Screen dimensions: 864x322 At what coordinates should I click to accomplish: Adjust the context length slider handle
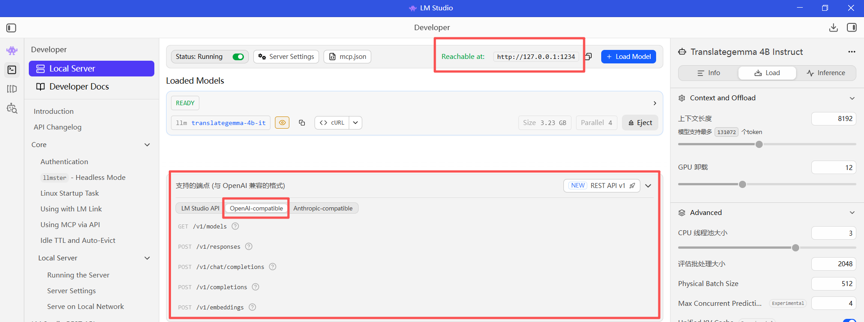point(759,144)
